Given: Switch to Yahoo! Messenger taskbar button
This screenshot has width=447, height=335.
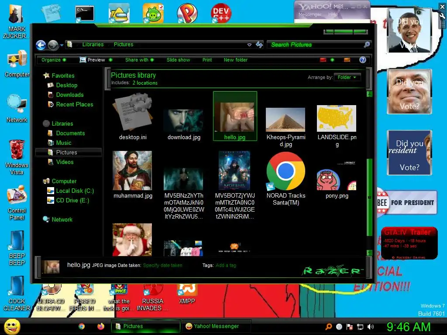Looking at the screenshot, I should (216, 326).
